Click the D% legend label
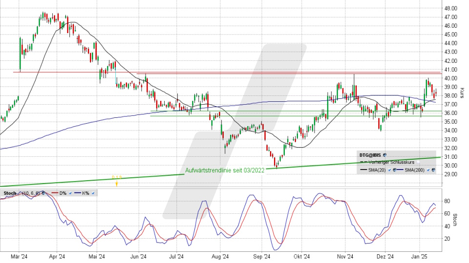469x263 pixels. (x=63, y=193)
